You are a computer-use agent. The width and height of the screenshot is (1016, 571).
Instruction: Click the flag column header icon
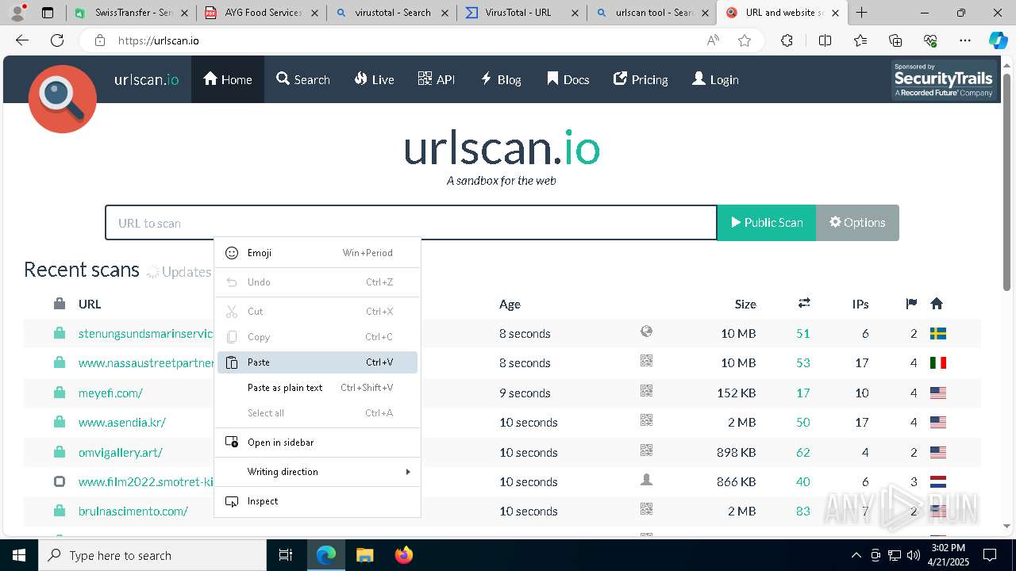pos(911,304)
